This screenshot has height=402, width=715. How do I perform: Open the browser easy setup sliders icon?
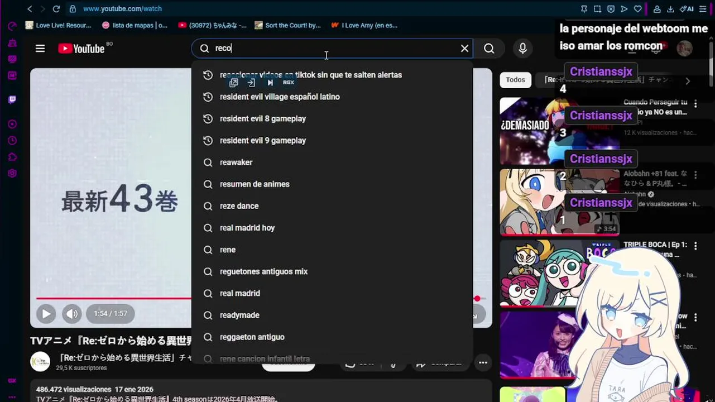[x=703, y=9]
